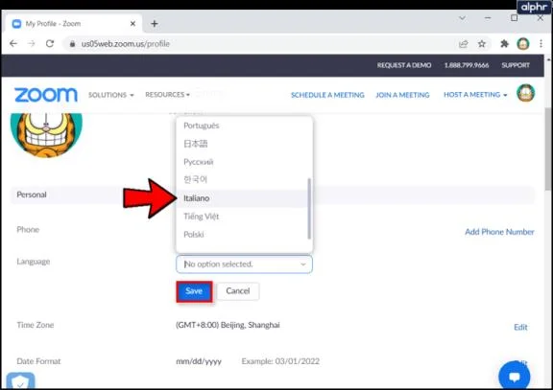The height and width of the screenshot is (390, 553).
Task: Open the chat help bubble
Action: 515,377
